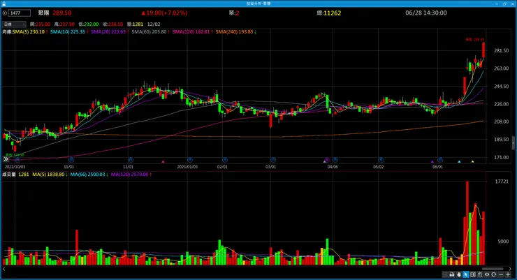Click the low price 232.00 value
517x280 pixels.
point(91,24)
